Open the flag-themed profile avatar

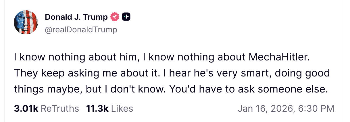tap(26, 23)
